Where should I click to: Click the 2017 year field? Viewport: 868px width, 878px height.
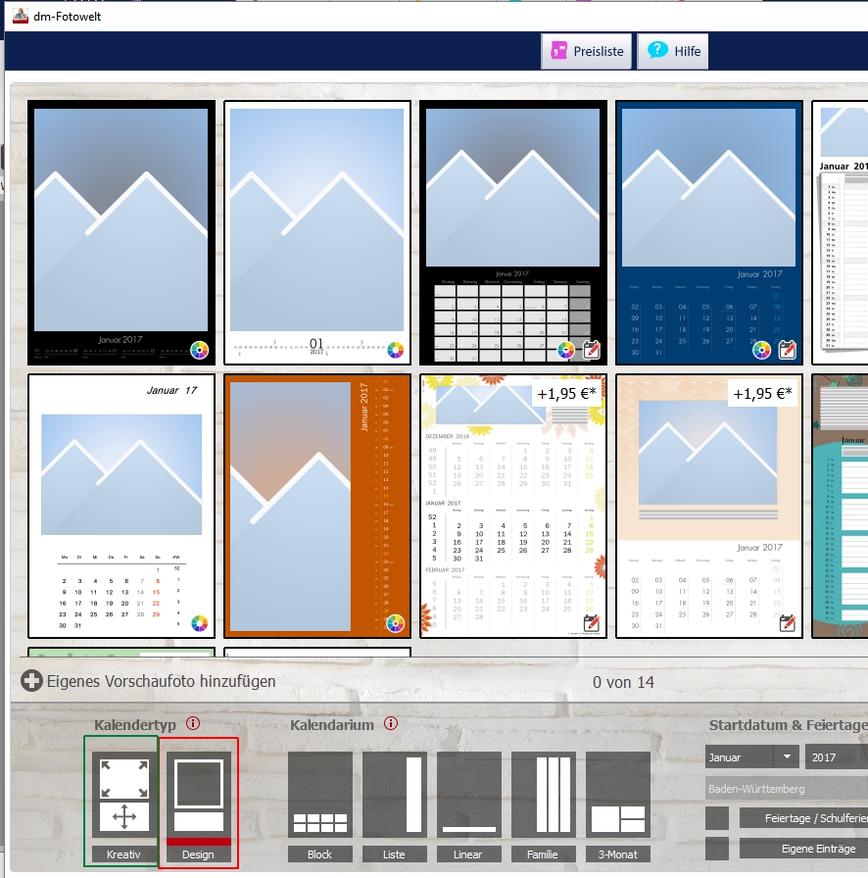836,757
